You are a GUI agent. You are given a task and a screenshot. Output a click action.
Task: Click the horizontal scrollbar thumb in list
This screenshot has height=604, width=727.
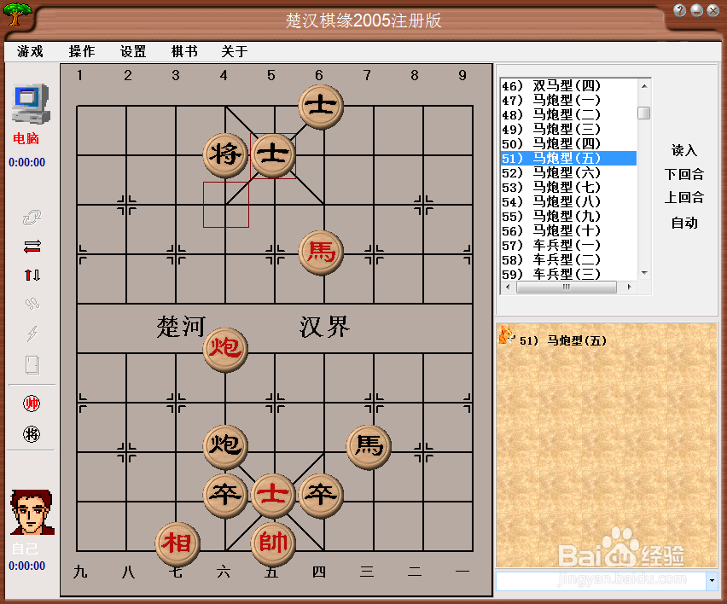point(566,287)
